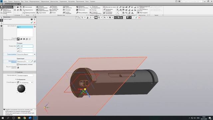
Task: Click Наименование field 'Сечение модели'
Action: tap(25, 75)
